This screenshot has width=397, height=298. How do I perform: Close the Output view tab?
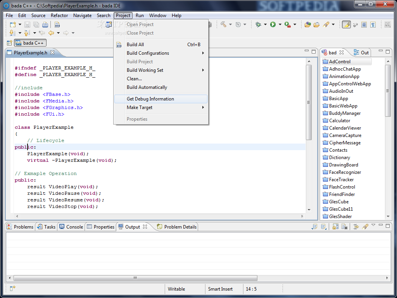coord(145,227)
